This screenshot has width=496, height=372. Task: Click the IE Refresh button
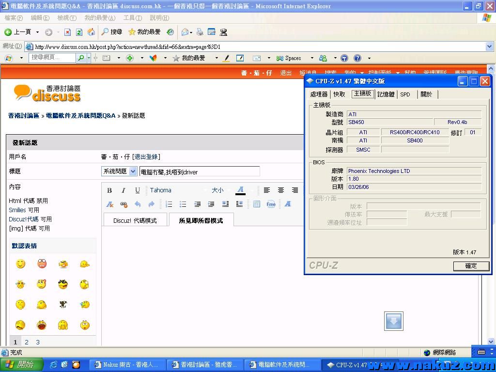tap(79, 32)
